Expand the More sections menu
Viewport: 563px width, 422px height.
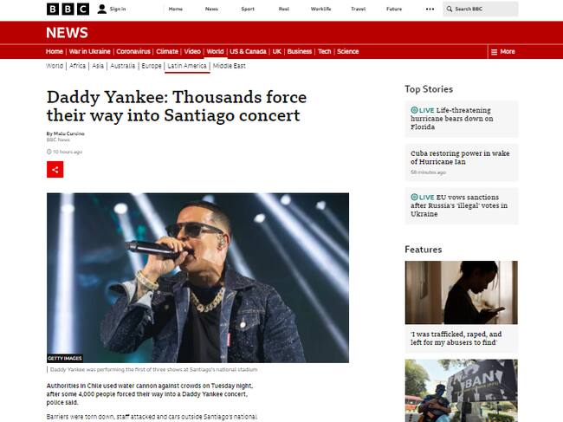503,52
